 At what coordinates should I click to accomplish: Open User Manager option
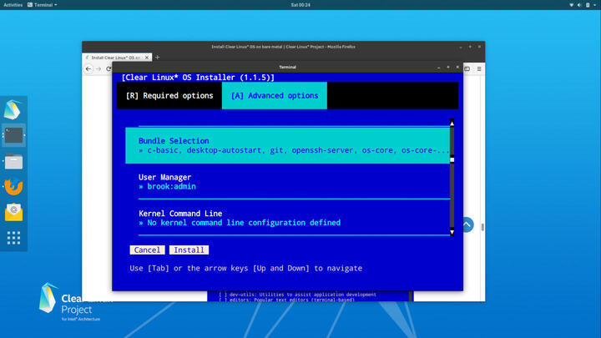click(287, 182)
